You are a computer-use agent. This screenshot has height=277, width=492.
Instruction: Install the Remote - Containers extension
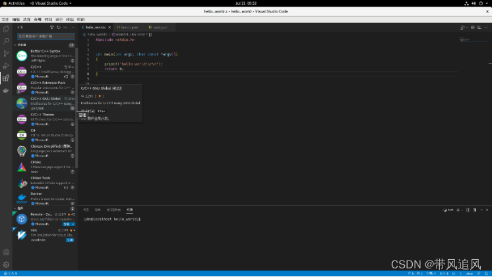(67, 224)
